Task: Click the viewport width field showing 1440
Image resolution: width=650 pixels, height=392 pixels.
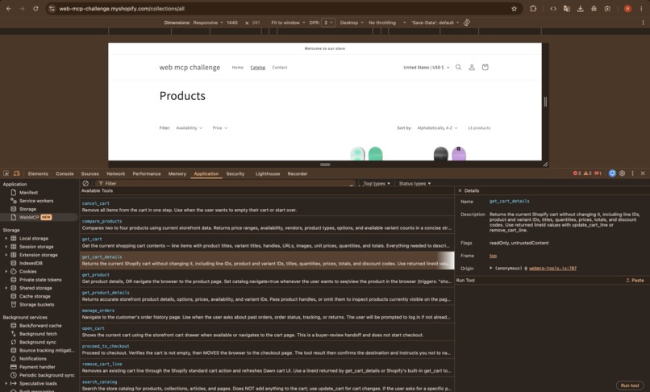Action: (x=232, y=23)
